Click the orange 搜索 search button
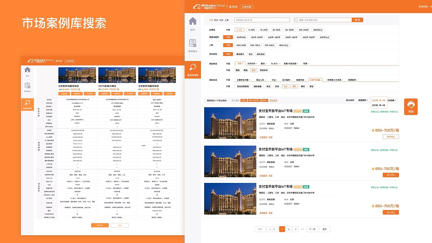 click(x=357, y=20)
